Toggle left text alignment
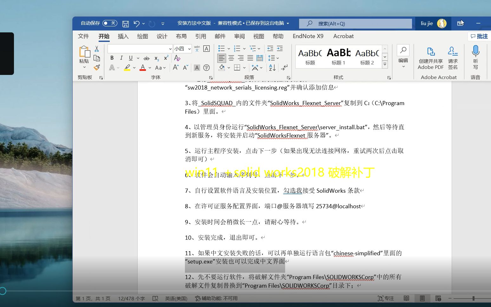Screen dimensions: 491x307 coord(221,58)
